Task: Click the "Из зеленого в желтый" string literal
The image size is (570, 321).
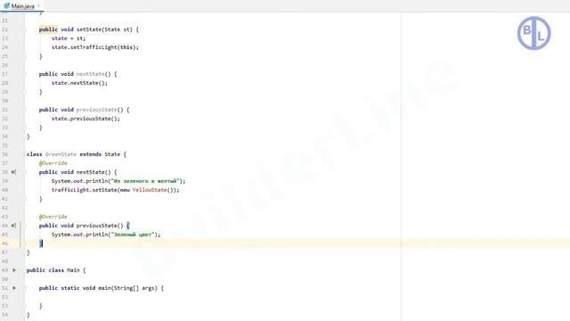Action: (145, 181)
